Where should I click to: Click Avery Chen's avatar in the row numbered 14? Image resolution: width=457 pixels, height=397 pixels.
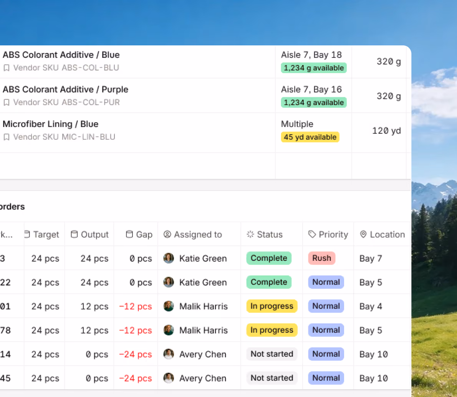tap(169, 354)
